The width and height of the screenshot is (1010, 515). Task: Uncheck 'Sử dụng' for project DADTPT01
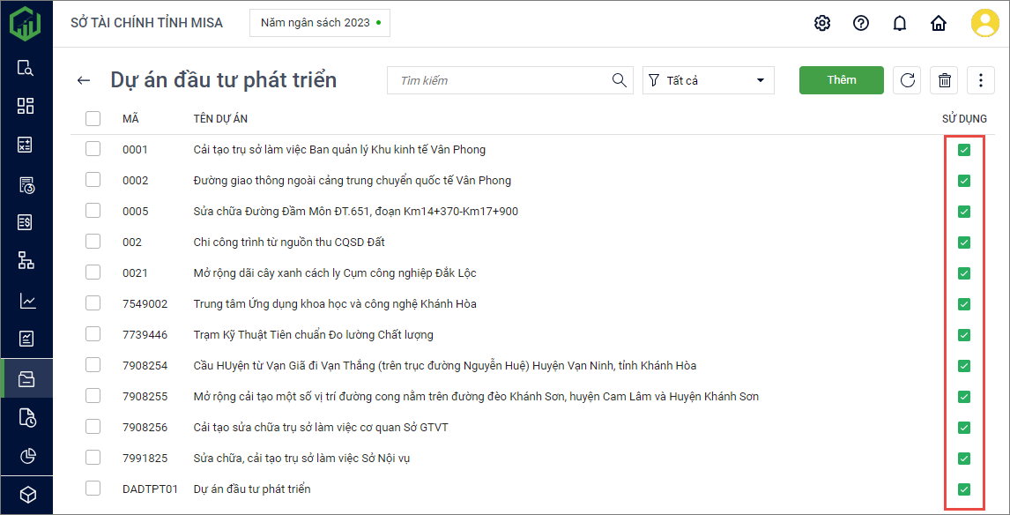click(963, 489)
